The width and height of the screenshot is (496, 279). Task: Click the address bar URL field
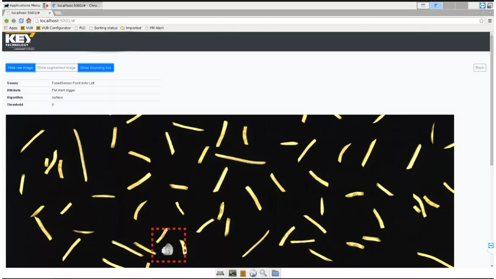click(x=254, y=21)
